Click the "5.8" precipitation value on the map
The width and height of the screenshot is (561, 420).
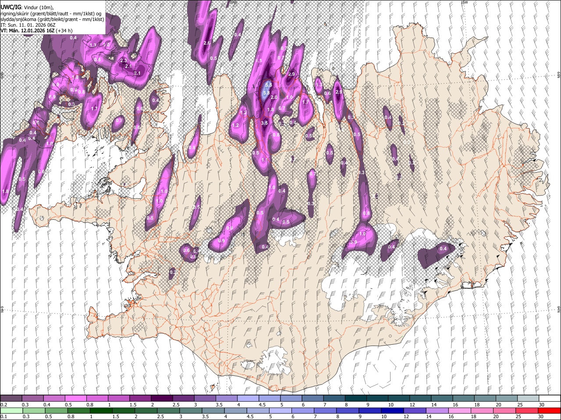[x=266, y=93]
